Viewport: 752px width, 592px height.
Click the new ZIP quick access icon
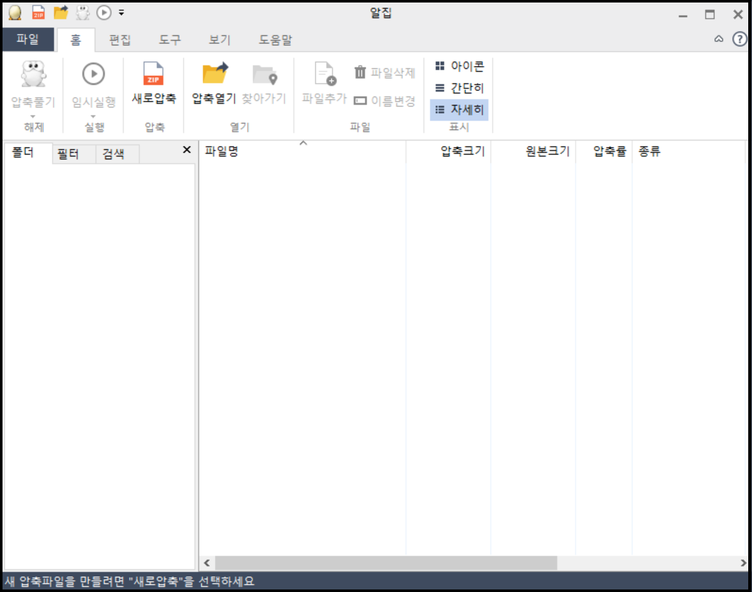coord(38,13)
